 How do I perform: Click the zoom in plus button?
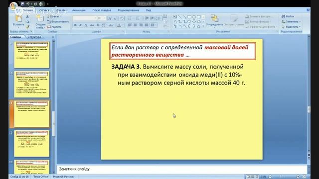tap(298, 177)
